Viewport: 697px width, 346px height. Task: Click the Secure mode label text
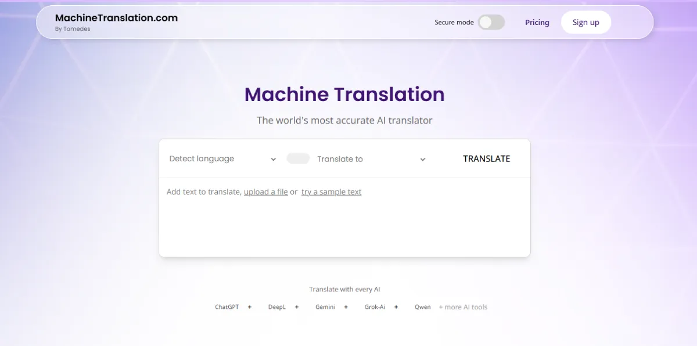454,23
